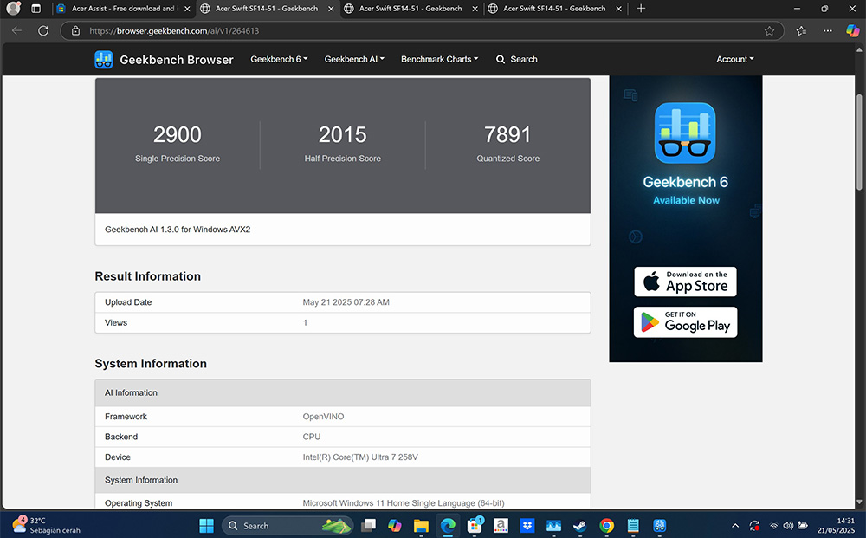Click the taskbar Search box

click(x=288, y=526)
